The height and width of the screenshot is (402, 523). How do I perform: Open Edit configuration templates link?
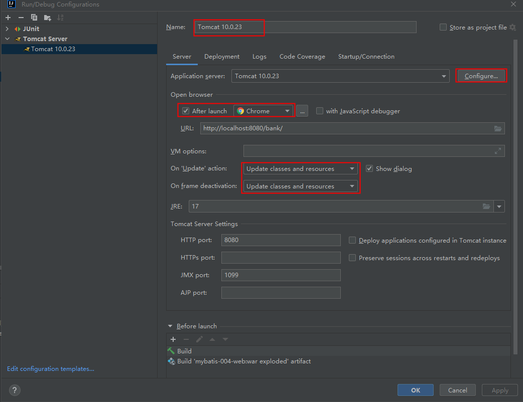pos(50,369)
